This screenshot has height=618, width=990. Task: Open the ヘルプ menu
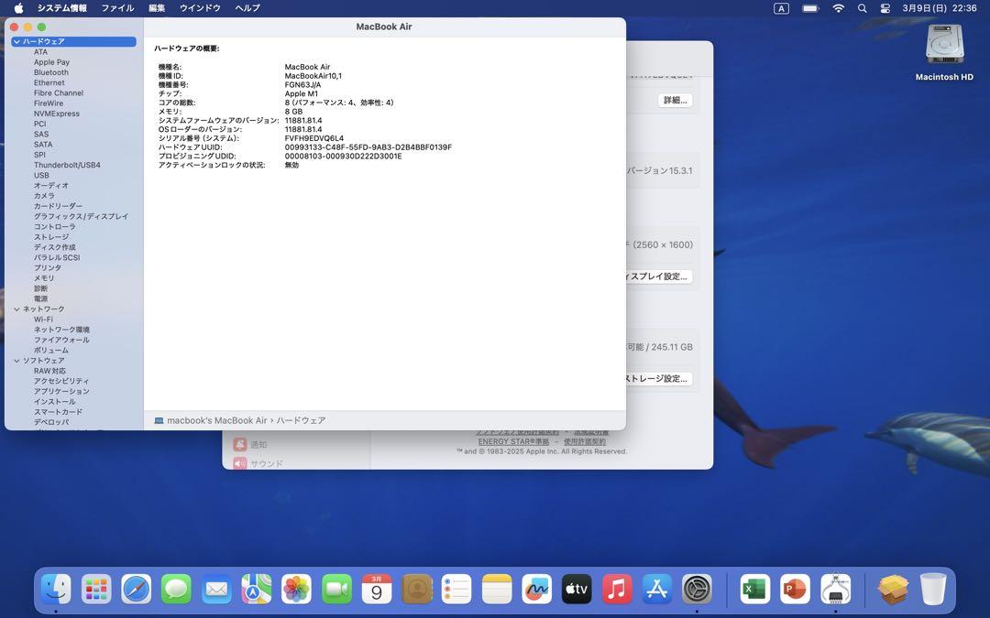click(247, 8)
